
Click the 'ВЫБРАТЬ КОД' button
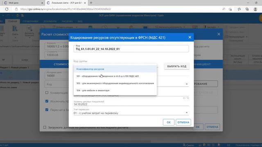[x=176, y=66]
